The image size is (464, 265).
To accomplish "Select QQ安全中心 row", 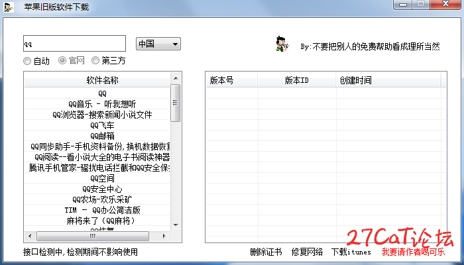I will coord(97,189).
